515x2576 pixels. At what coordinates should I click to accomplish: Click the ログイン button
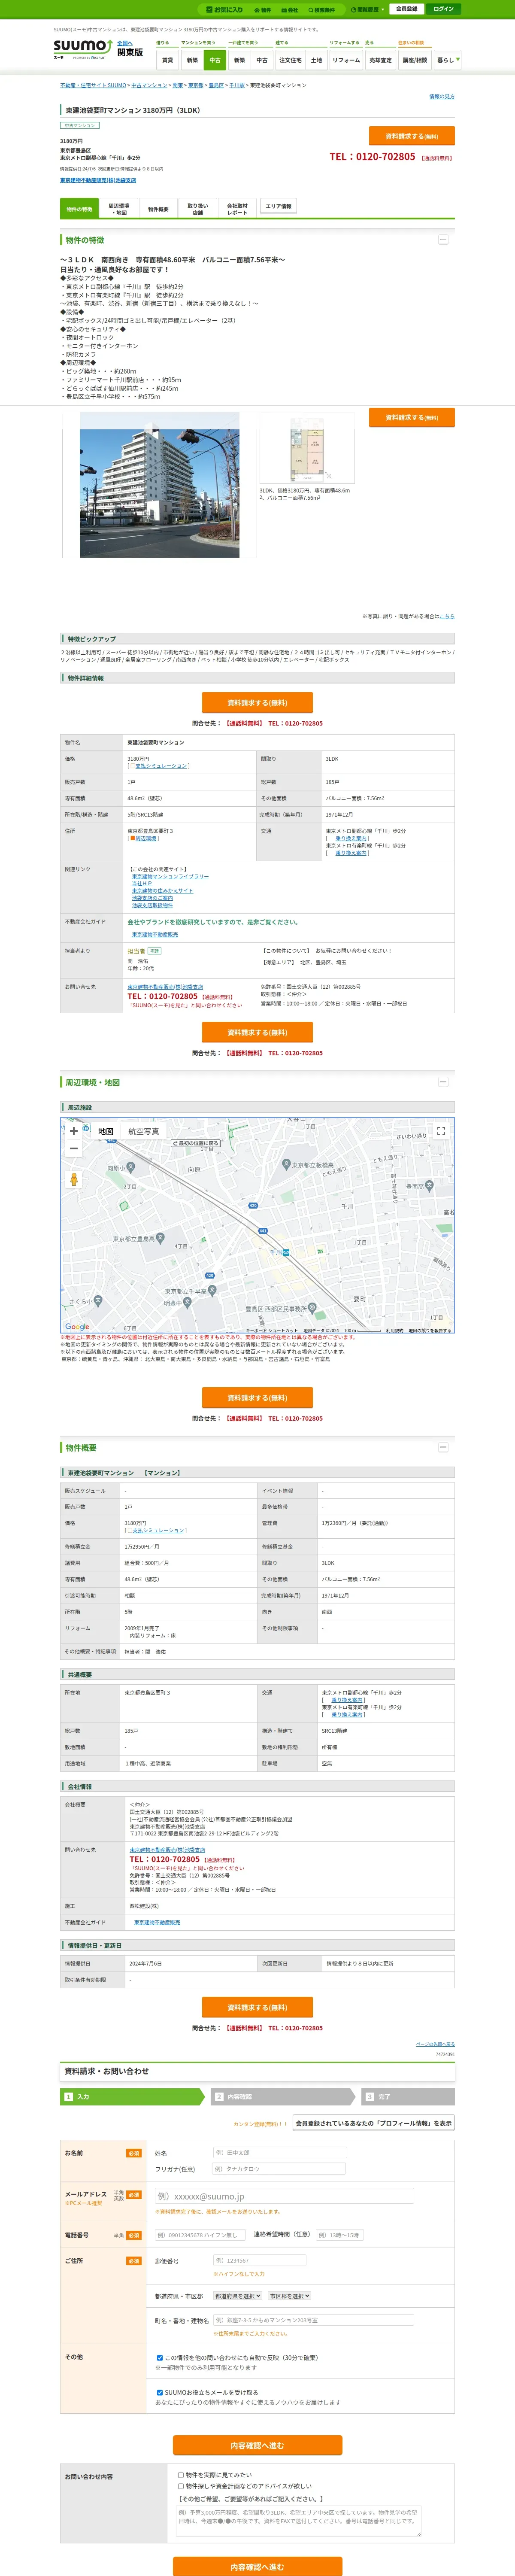[443, 9]
